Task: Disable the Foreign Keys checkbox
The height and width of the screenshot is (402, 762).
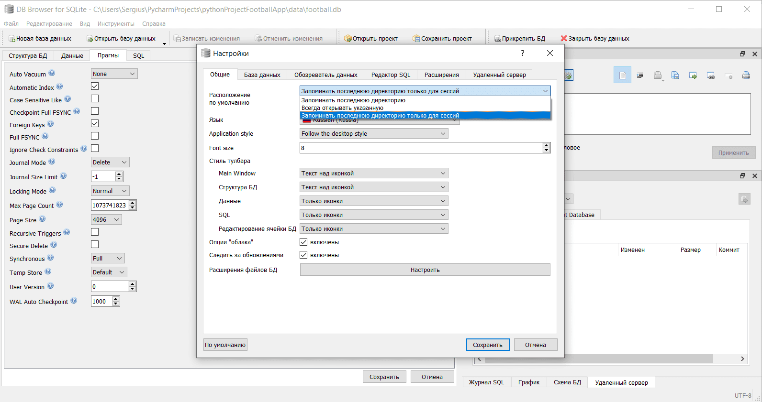Action: [x=95, y=123]
